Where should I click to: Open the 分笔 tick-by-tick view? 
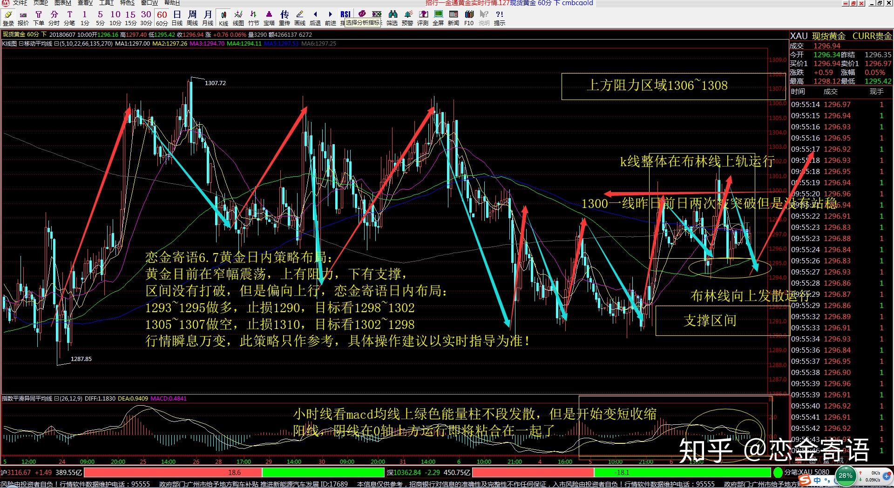(x=69, y=18)
